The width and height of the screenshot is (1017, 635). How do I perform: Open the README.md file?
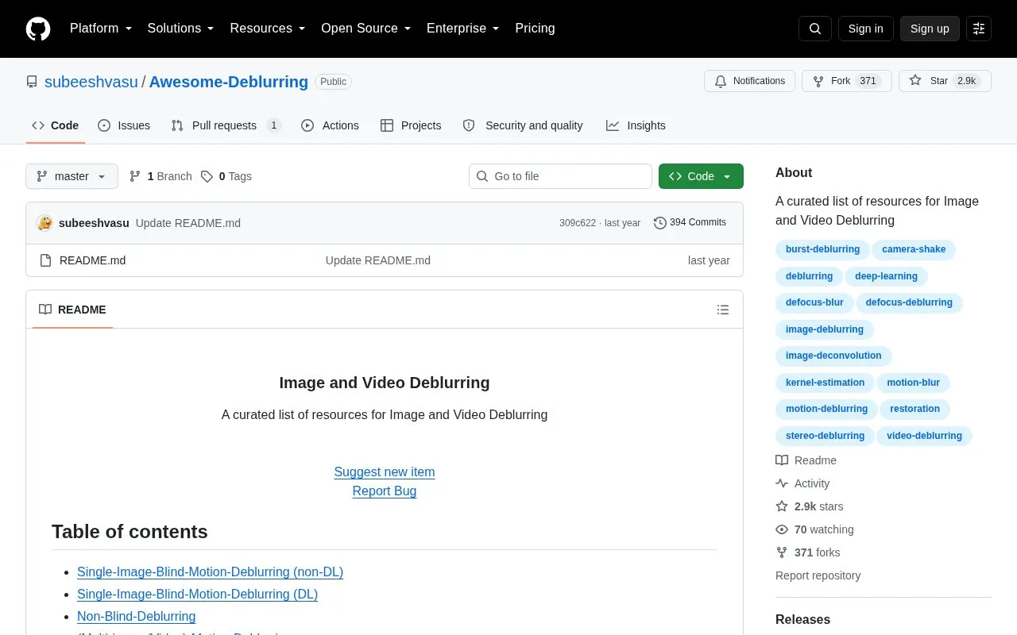92,260
